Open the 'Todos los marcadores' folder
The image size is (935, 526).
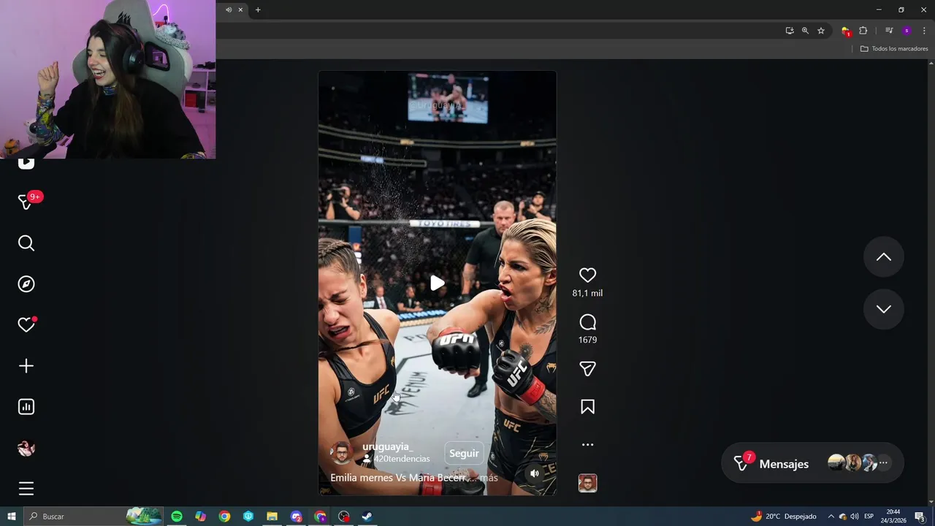click(894, 48)
